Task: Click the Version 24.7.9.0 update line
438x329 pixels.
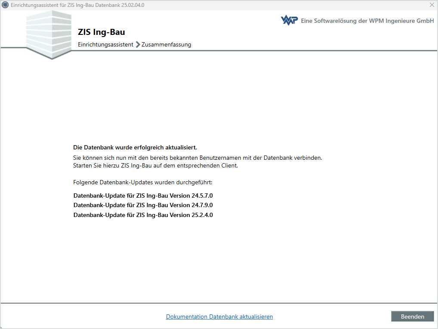Action: pyautogui.click(x=143, y=205)
